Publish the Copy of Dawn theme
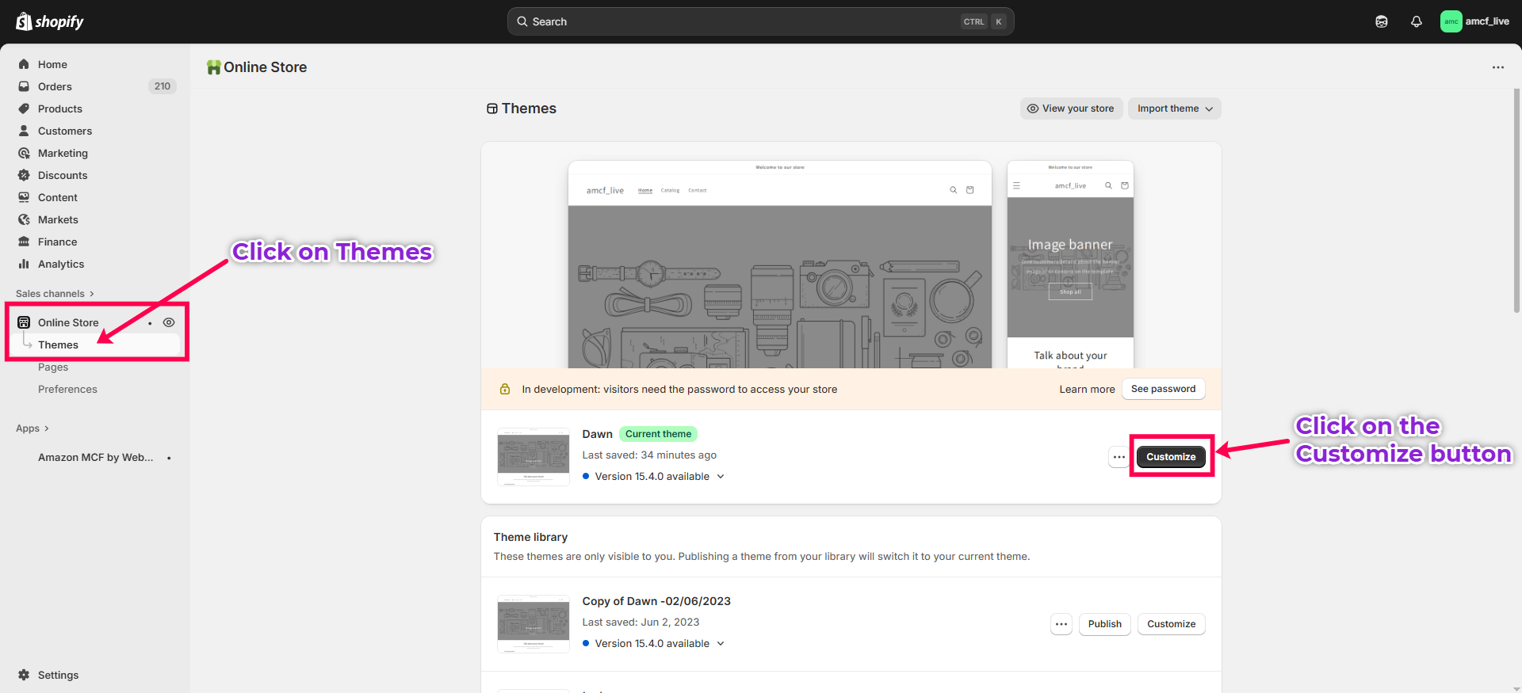Image resolution: width=1522 pixels, height=693 pixels. (x=1104, y=624)
